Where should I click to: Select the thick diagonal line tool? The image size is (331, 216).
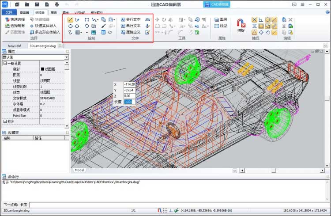(x=103, y=26)
